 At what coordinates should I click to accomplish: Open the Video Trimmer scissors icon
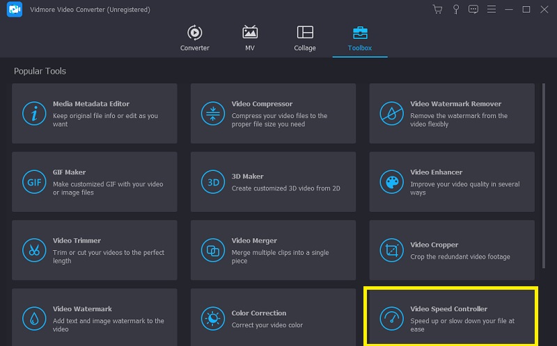click(x=32, y=249)
